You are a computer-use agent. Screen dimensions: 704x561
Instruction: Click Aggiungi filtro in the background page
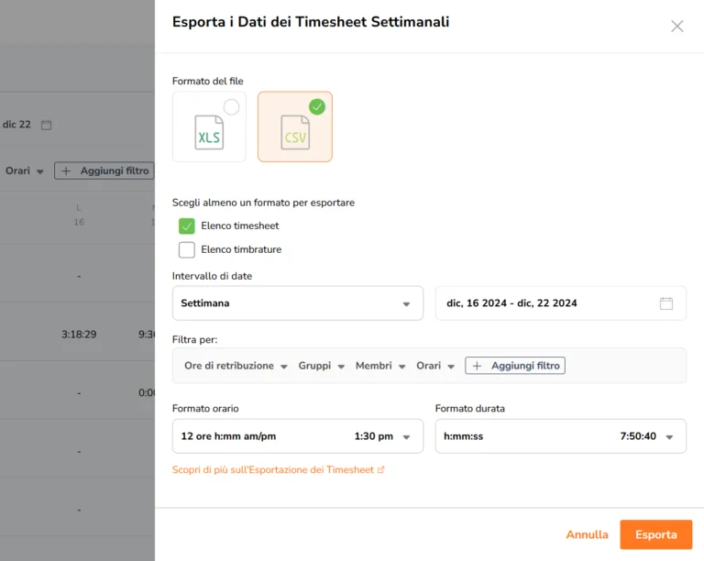pyautogui.click(x=104, y=171)
